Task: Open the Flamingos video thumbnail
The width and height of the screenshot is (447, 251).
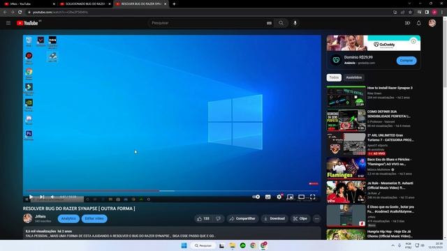Action: [x=346, y=168]
